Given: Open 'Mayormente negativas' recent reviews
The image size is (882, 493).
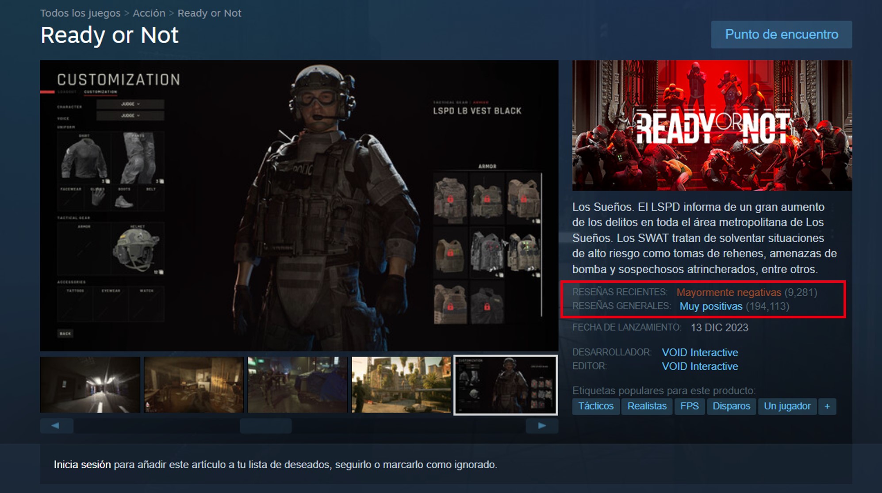Looking at the screenshot, I should 729,292.
